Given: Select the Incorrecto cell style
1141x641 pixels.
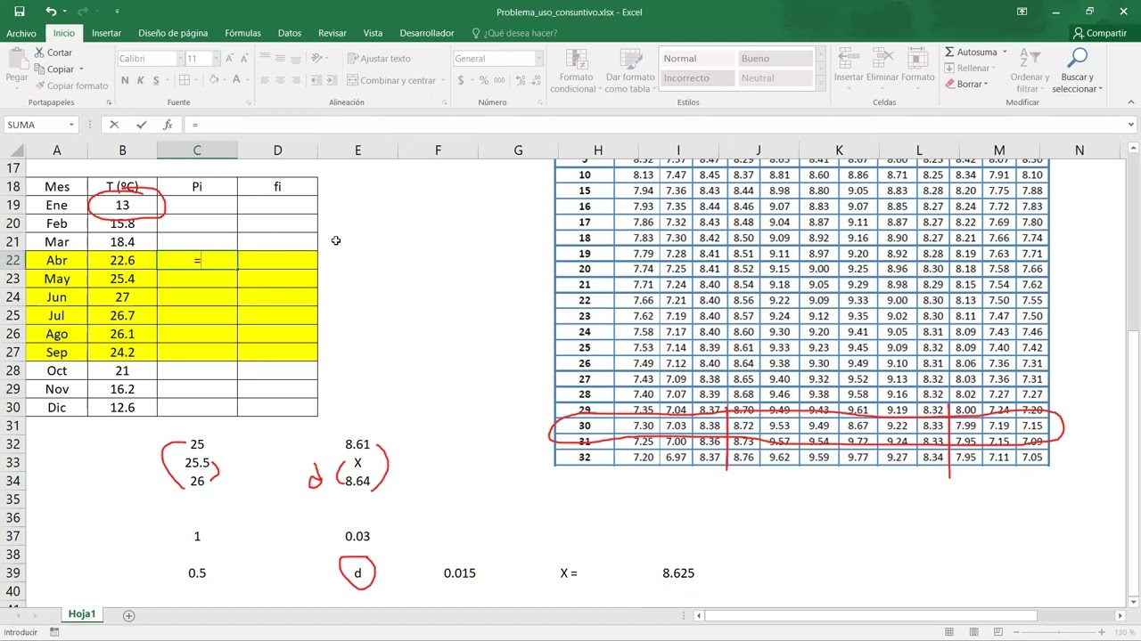Looking at the screenshot, I should 697,78.
